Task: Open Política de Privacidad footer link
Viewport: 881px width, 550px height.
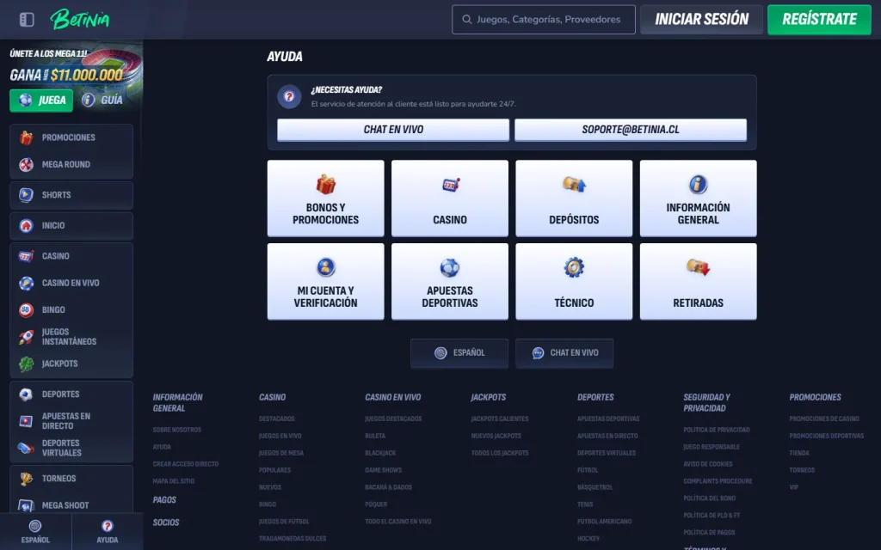Action: (x=717, y=430)
